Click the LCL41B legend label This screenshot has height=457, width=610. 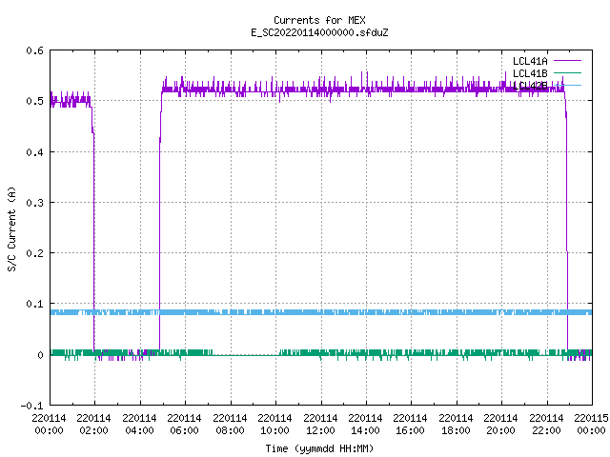pos(530,73)
